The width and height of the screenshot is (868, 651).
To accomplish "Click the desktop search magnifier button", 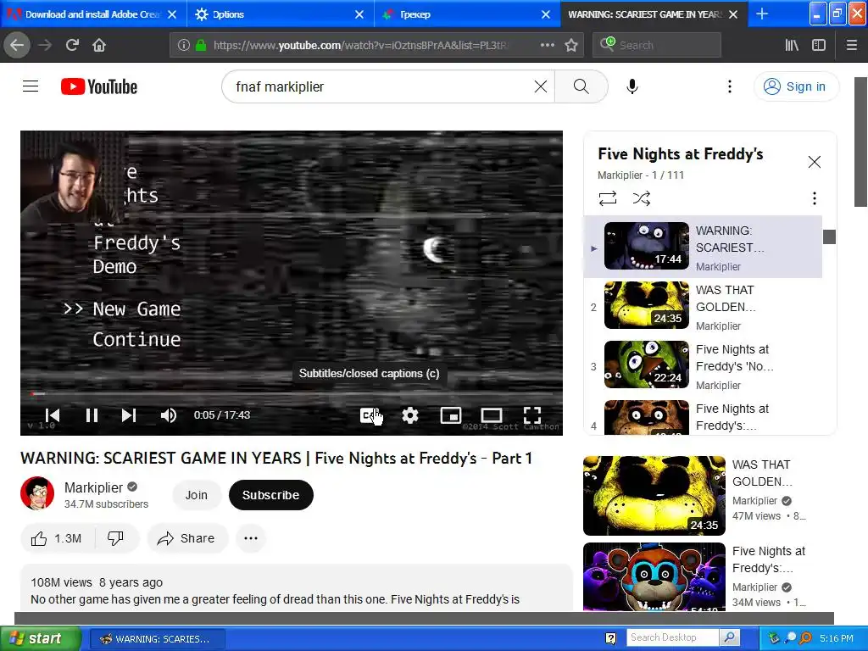I will 730,637.
